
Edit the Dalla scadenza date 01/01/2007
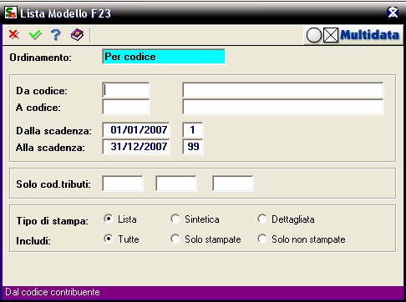pos(136,130)
